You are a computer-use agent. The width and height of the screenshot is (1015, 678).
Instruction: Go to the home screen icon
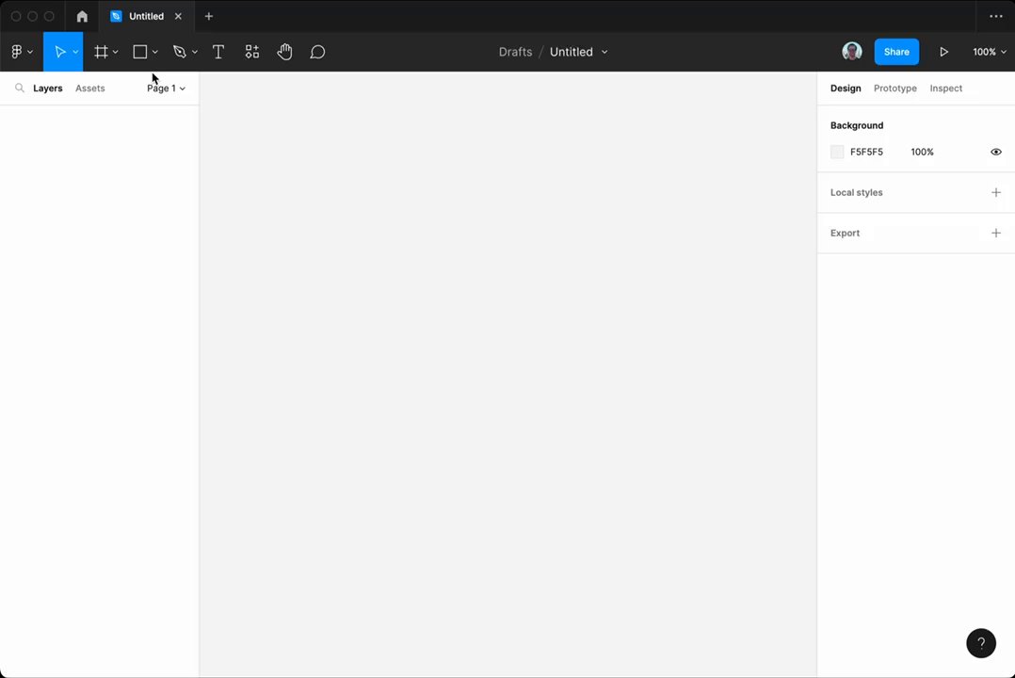82,16
